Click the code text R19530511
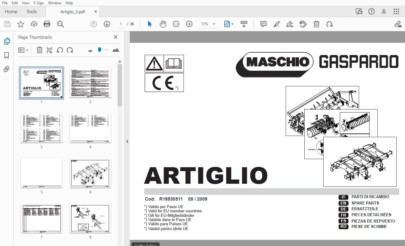The image size is (405, 246). [171, 199]
